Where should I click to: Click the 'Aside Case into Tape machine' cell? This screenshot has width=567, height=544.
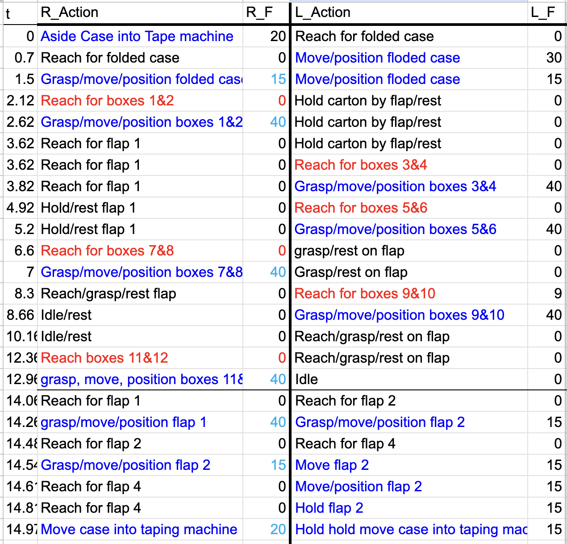pyautogui.click(x=136, y=36)
